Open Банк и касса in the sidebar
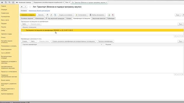 (x=5, y=20)
